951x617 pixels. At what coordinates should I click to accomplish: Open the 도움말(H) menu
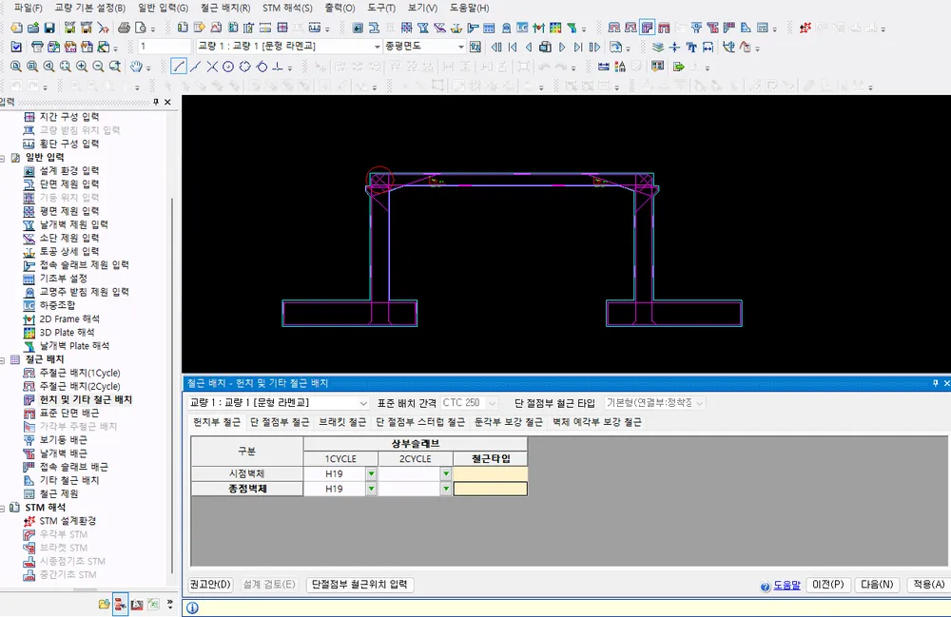point(470,8)
